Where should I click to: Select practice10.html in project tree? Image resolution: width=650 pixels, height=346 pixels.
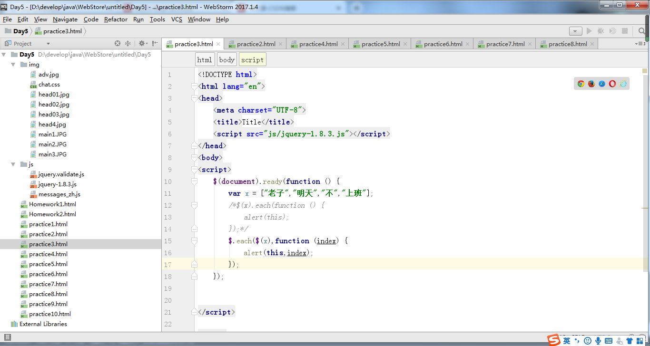[50, 314]
